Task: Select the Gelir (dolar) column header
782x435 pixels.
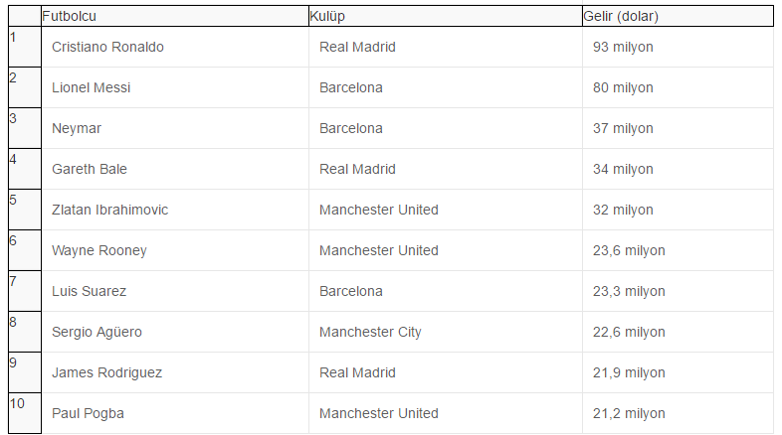Action: point(678,16)
